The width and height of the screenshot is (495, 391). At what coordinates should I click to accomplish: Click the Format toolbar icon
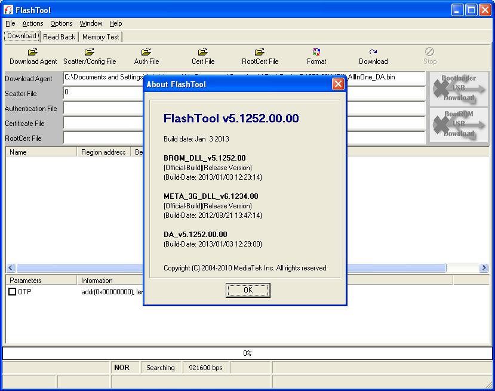click(316, 52)
